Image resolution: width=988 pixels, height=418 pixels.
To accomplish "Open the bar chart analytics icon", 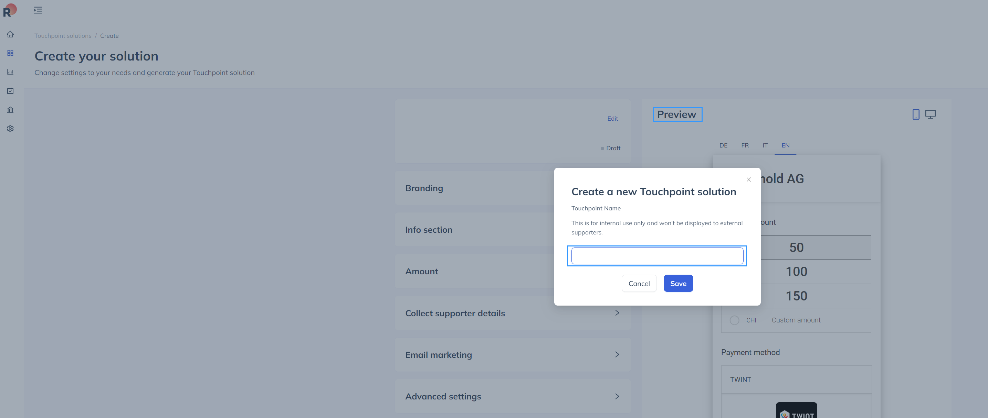I will click(10, 72).
